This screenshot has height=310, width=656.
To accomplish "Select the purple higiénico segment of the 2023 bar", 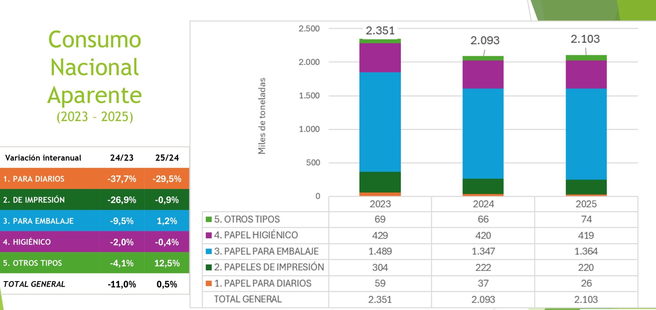I will 380,58.
